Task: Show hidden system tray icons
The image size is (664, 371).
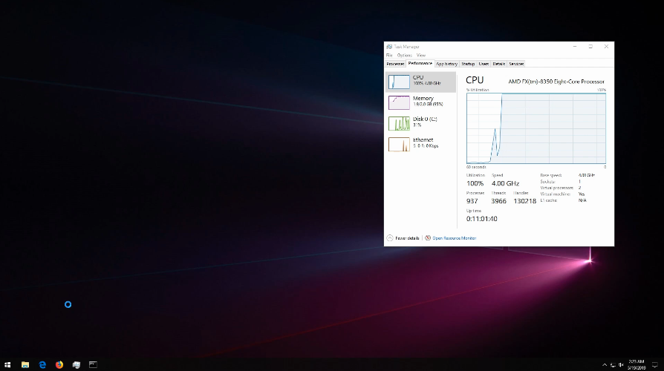Action: [605, 364]
